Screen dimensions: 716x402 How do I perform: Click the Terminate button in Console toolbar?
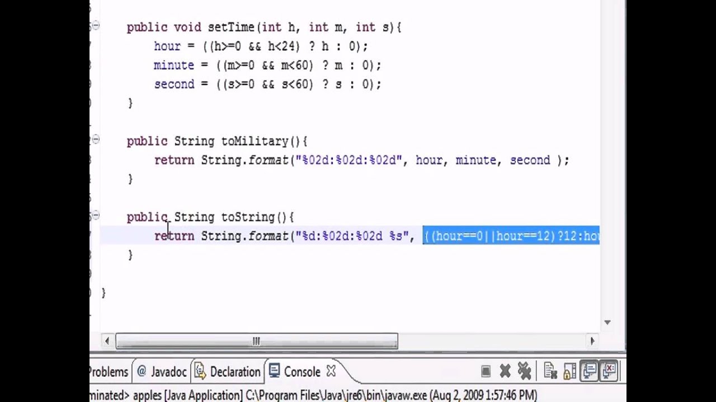pos(486,371)
